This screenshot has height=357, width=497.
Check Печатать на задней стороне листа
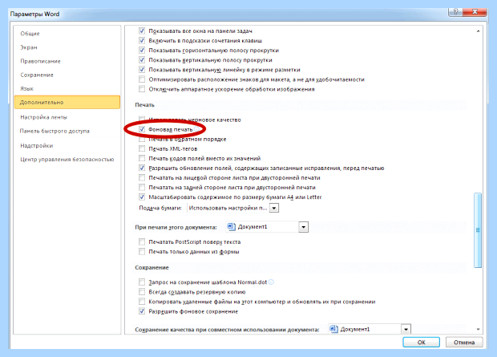coord(142,188)
